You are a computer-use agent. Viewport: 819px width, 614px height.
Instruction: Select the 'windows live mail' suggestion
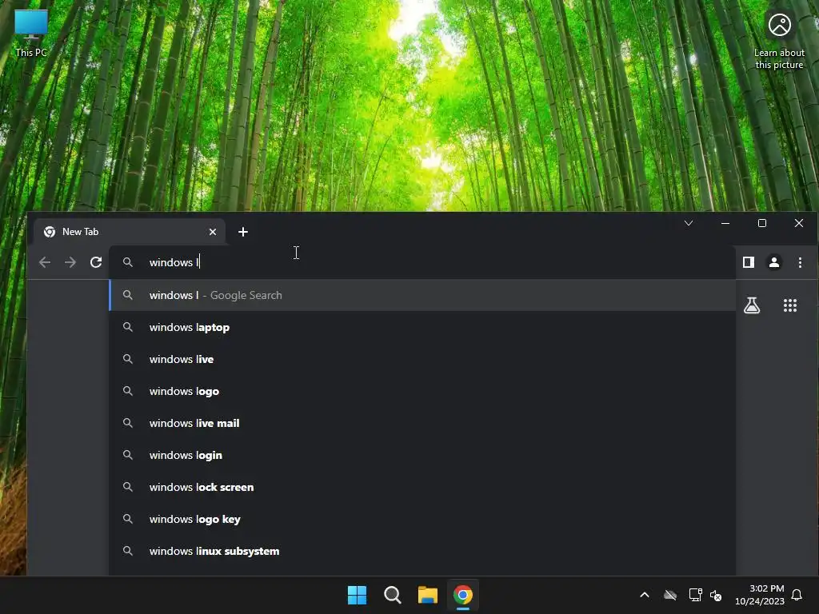tap(422, 423)
